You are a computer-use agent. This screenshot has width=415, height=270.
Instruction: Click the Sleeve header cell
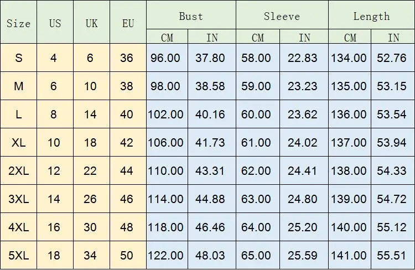pos(282,15)
